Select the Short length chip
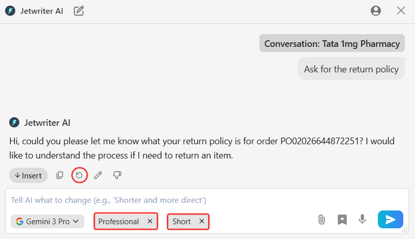The height and width of the screenshot is (239, 415). (182, 221)
